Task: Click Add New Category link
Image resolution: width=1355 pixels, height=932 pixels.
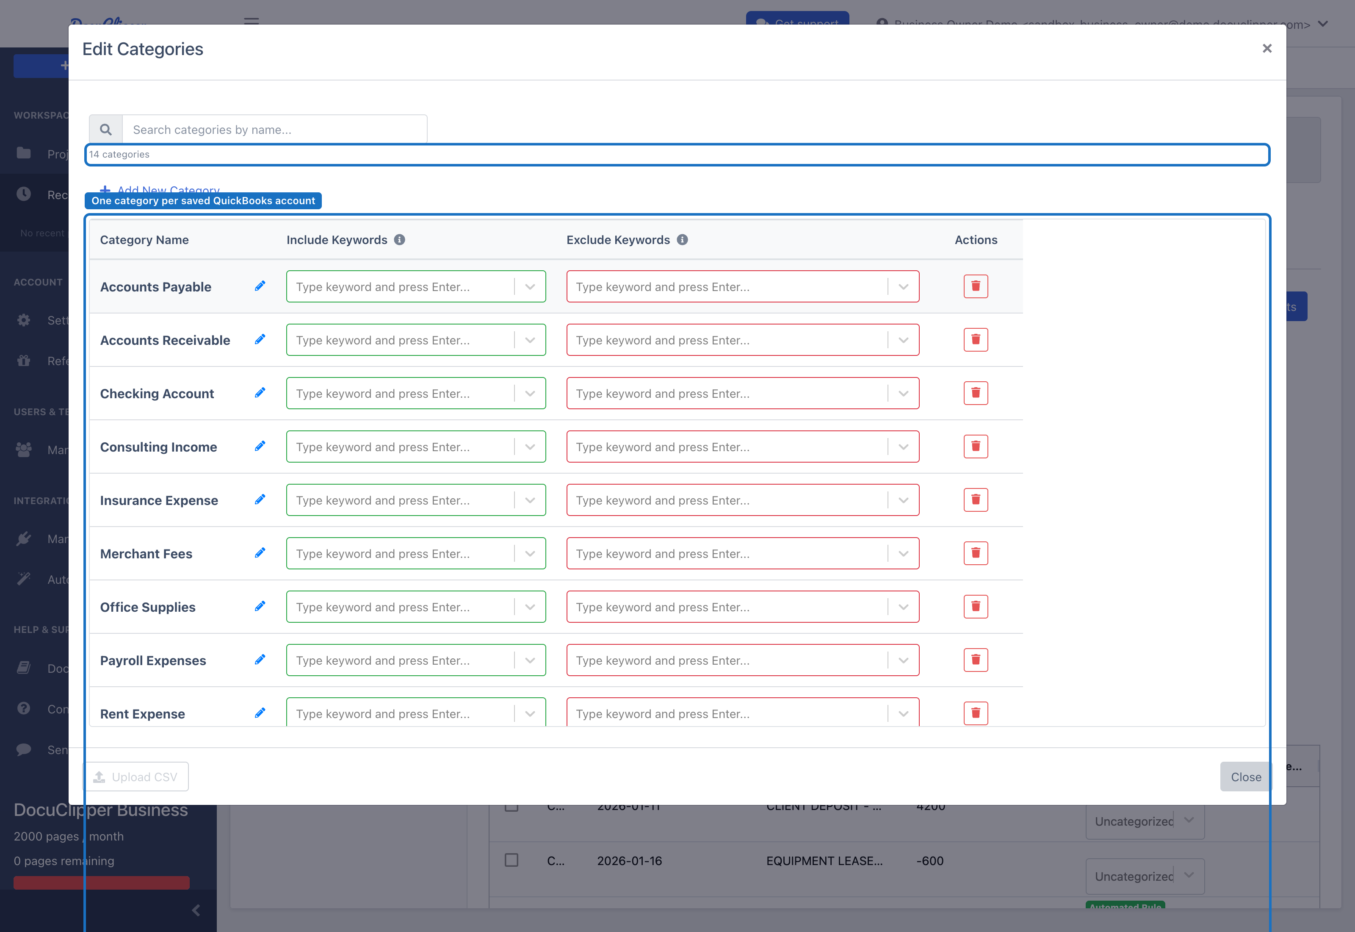Action: point(160,190)
